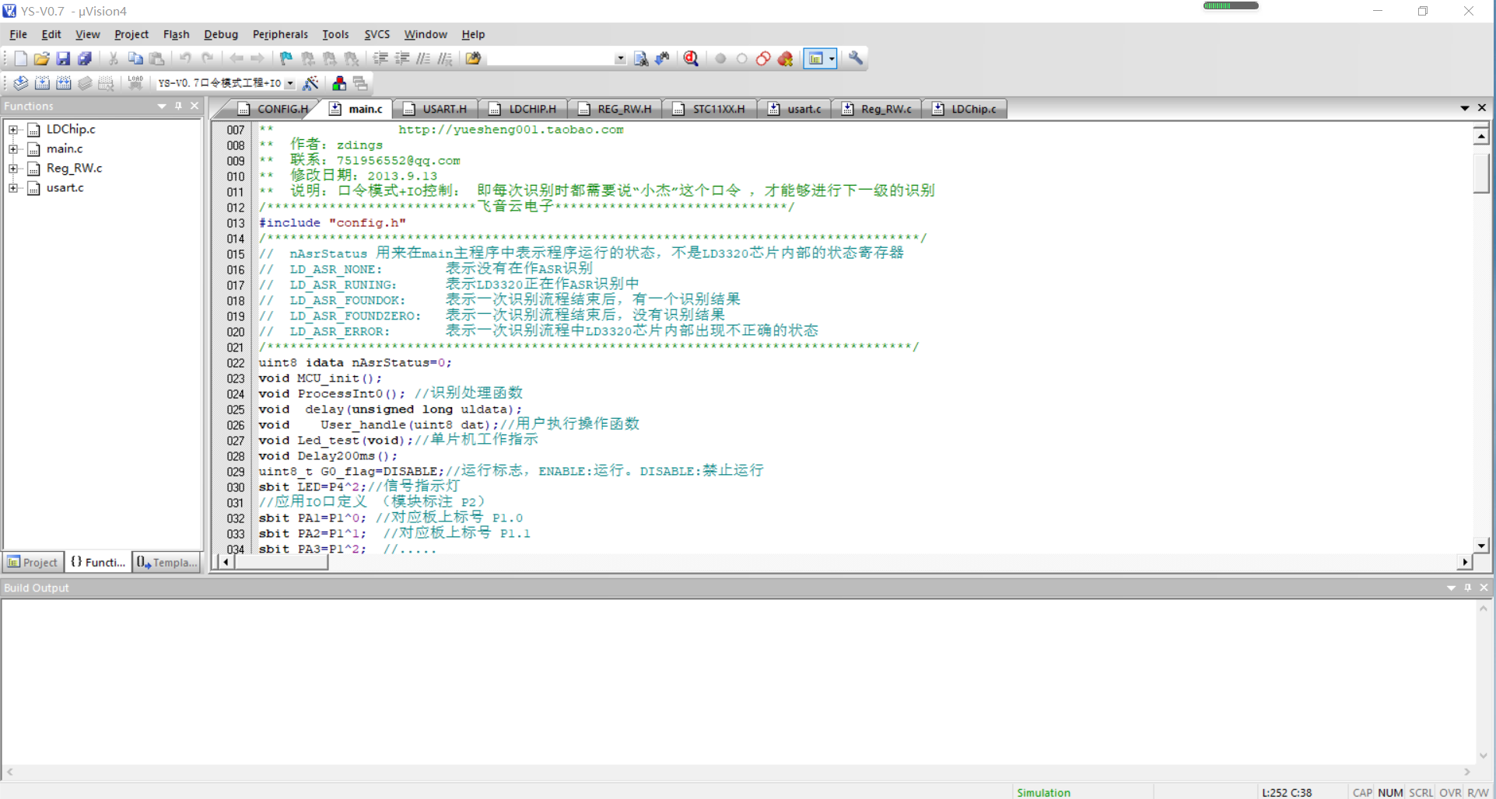The image size is (1496, 799).
Task: Insert a bookmark with flag icon
Action: click(x=286, y=58)
